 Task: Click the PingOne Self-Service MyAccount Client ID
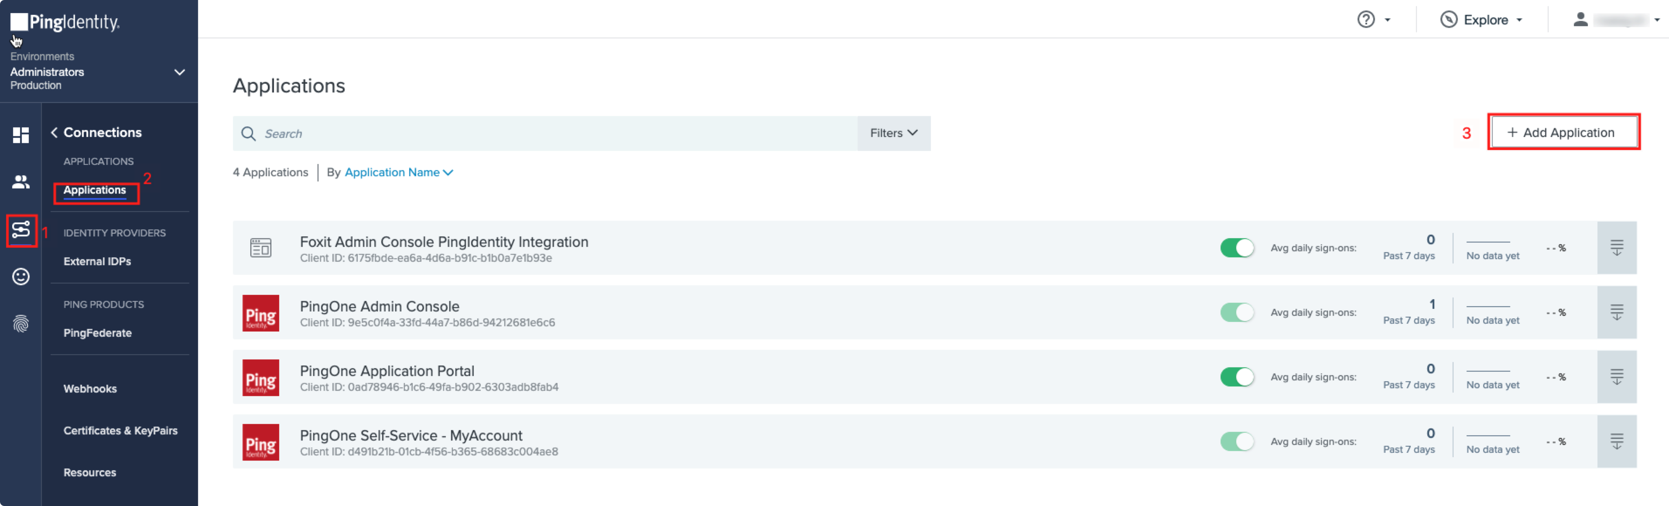click(429, 451)
